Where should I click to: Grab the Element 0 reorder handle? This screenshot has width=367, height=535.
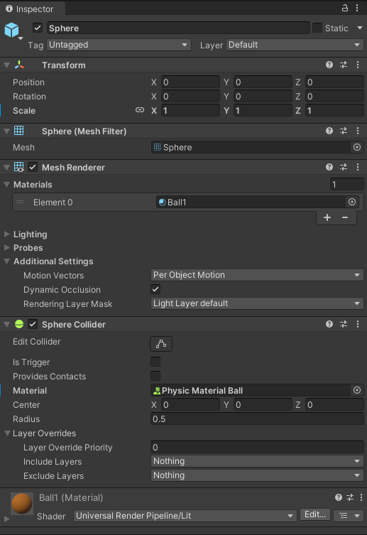[x=20, y=202]
